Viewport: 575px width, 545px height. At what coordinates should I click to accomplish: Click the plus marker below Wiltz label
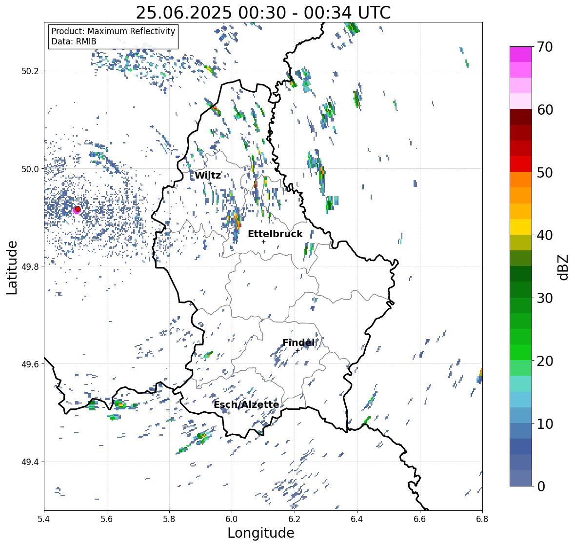coord(210,183)
